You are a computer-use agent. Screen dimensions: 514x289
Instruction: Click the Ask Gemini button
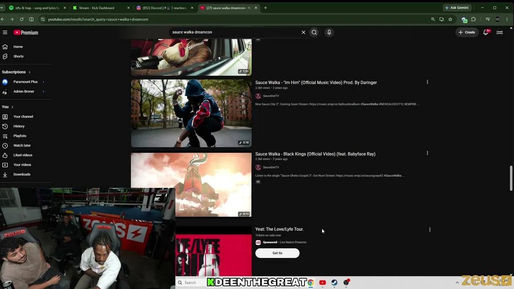(457, 8)
